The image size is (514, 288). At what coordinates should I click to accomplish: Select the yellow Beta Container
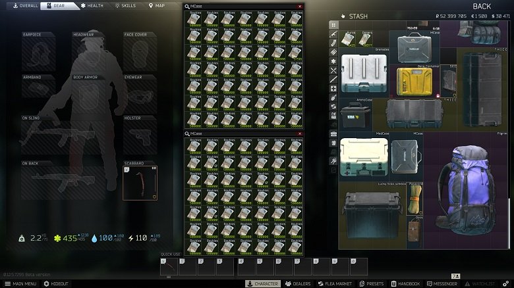click(x=414, y=81)
